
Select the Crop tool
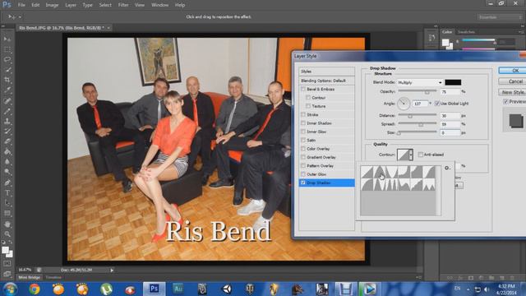click(x=7, y=80)
